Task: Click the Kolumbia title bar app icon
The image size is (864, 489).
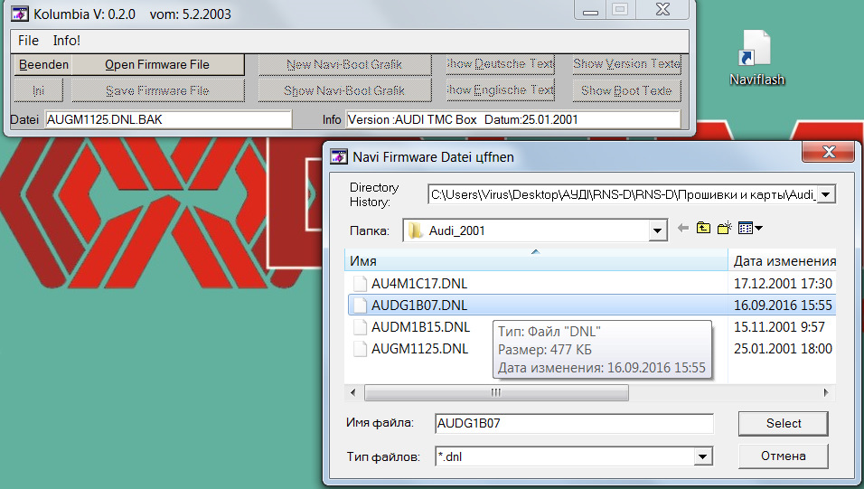Action: point(20,14)
